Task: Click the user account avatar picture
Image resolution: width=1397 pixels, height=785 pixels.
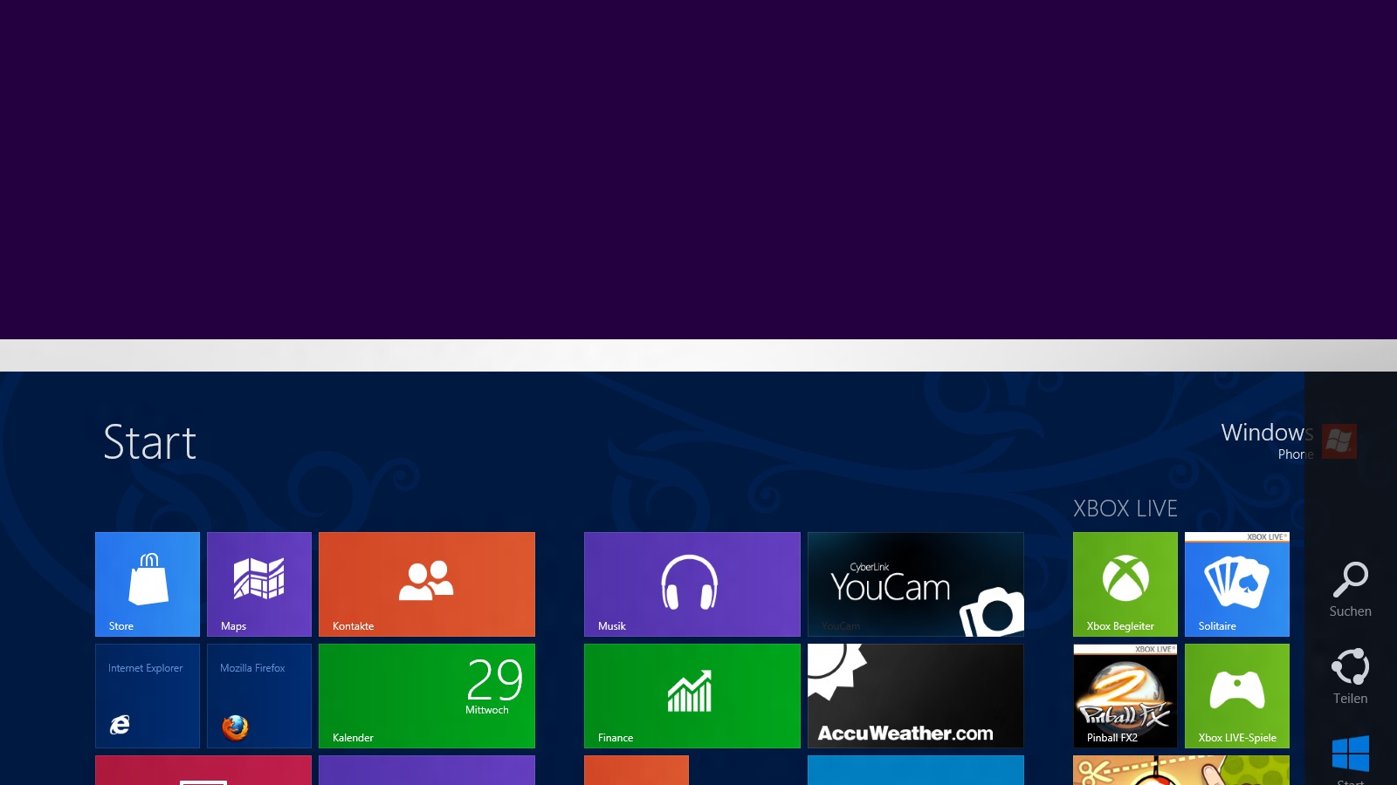Action: (x=1339, y=441)
